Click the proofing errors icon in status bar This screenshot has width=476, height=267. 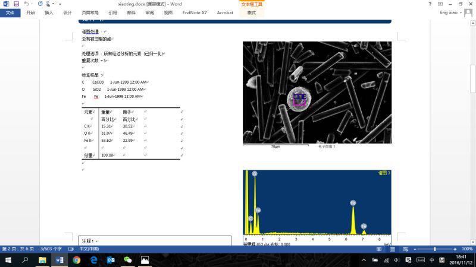pyautogui.click(x=71, y=249)
